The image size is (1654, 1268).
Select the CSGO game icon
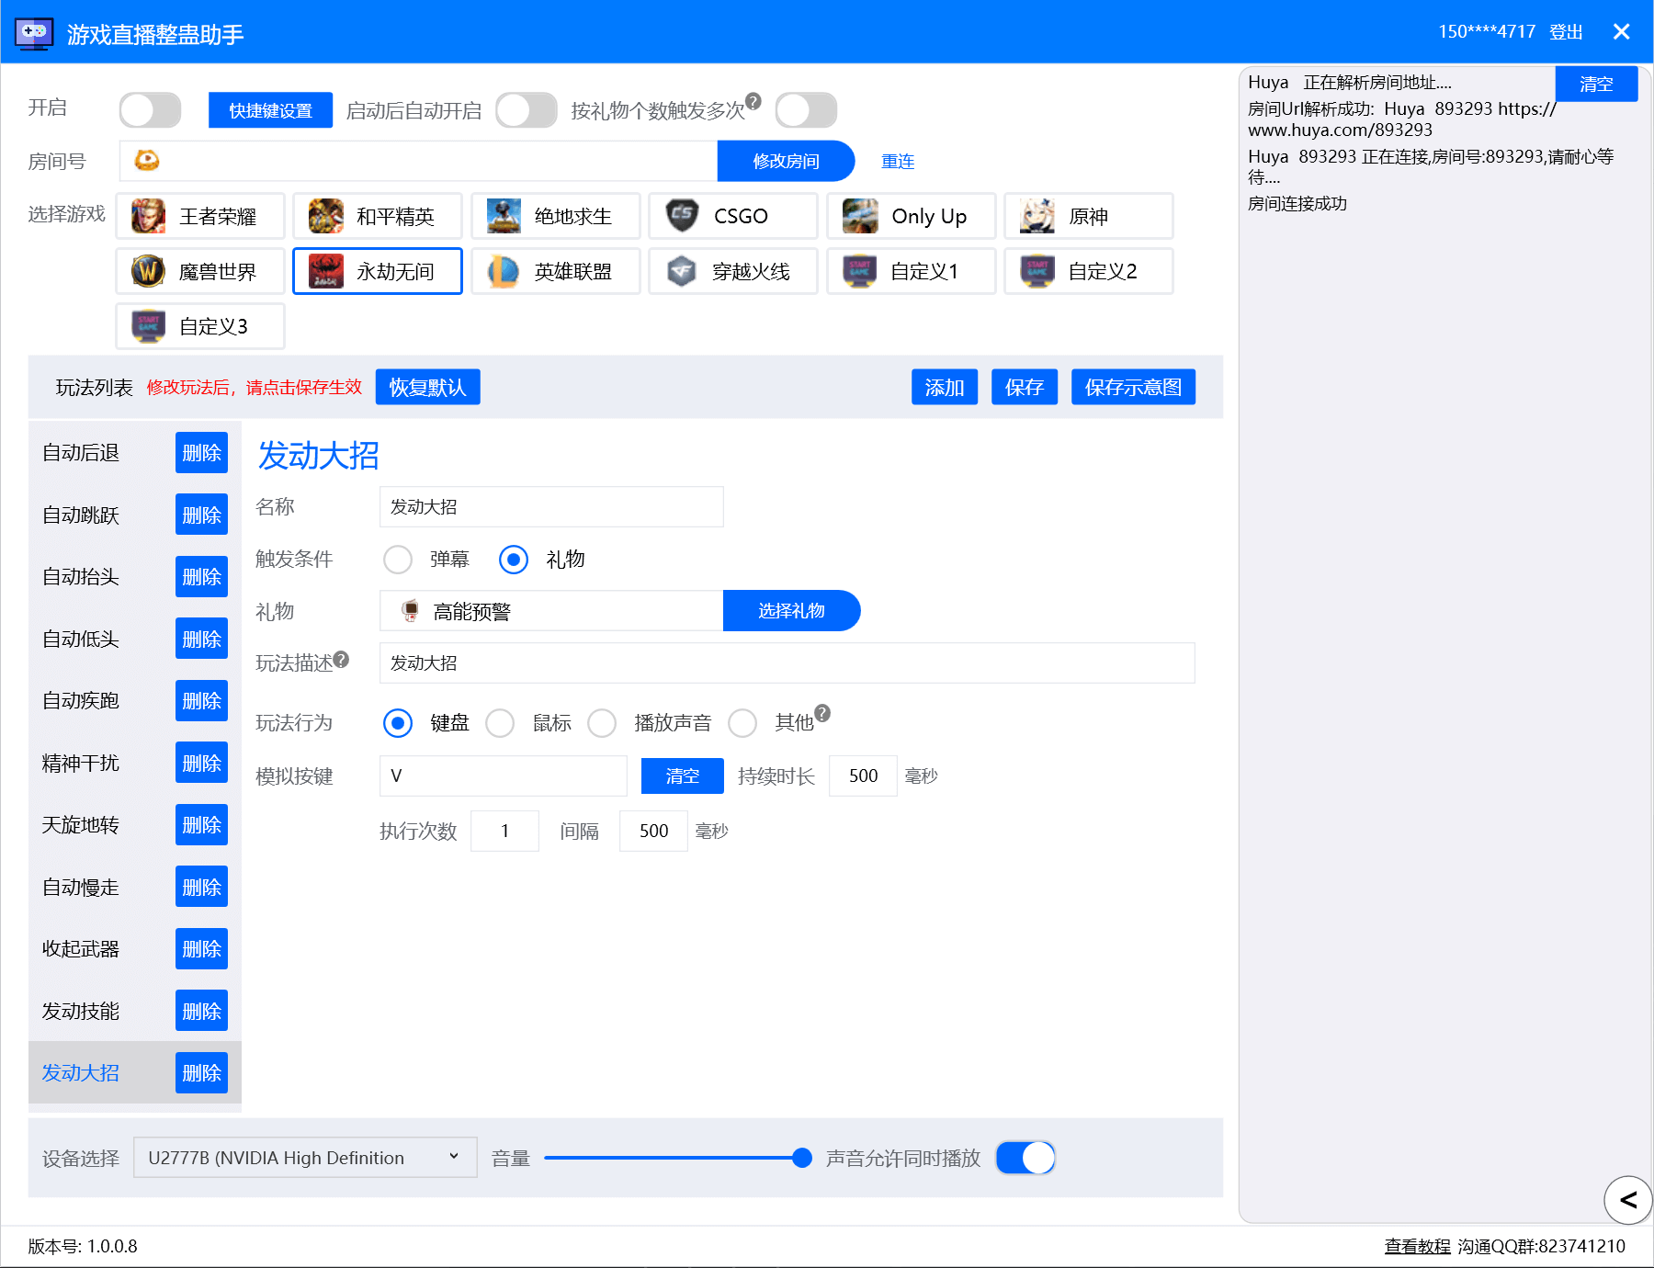pyautogui.click(x=682, y=216)
